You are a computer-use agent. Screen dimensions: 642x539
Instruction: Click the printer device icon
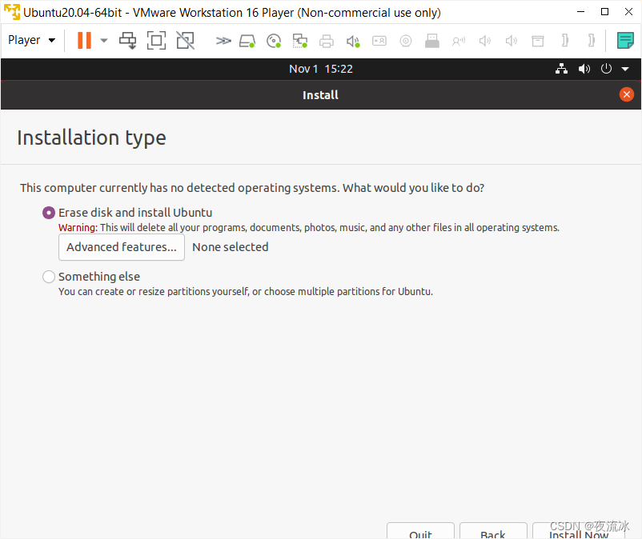click(x=327, y=41)
